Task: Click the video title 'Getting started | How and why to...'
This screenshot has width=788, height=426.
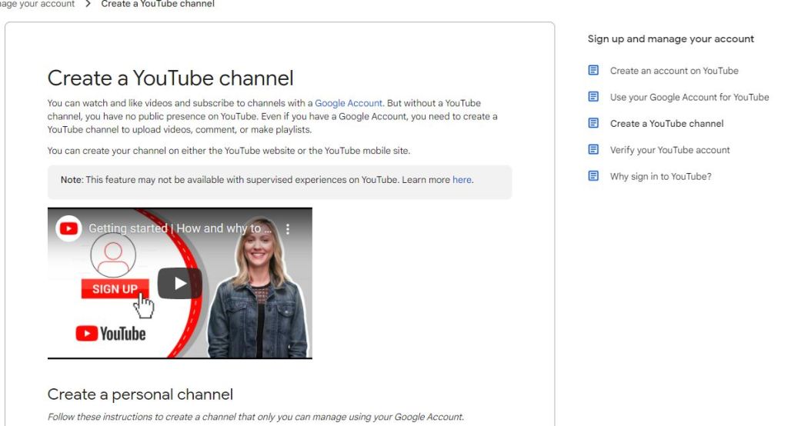Action: [180, 228]
